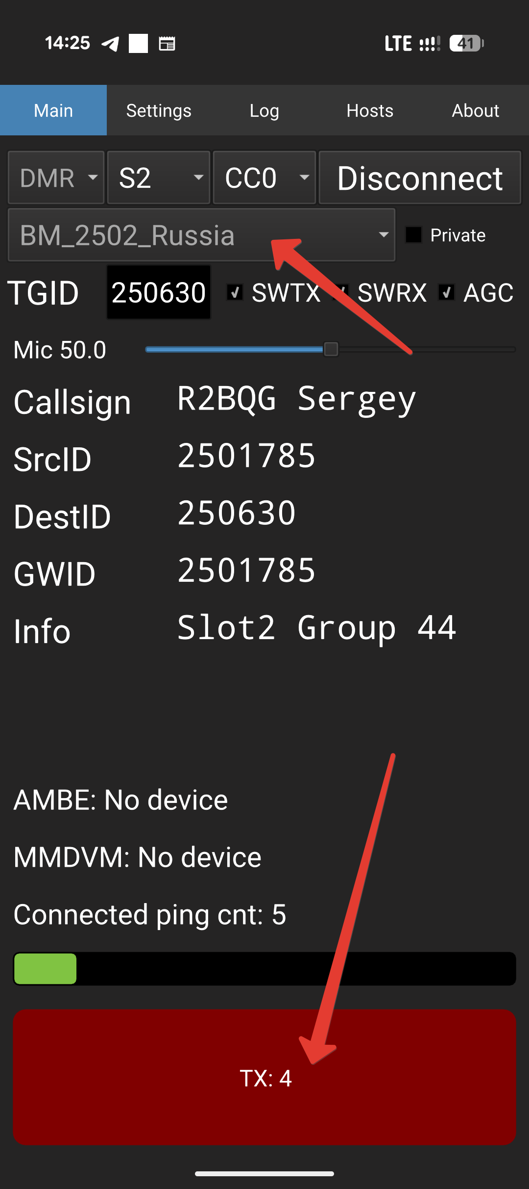Viewport: 529px width, 1189px height.
Task: Tap the Telegram status bar icon
Action: [110, 44]
